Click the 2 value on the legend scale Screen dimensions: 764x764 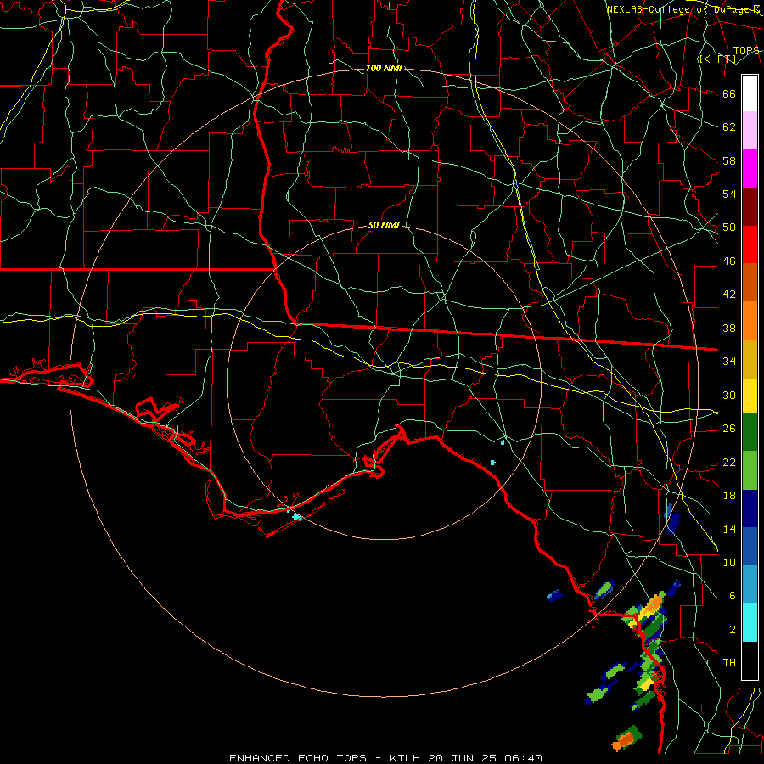[732, 629]
